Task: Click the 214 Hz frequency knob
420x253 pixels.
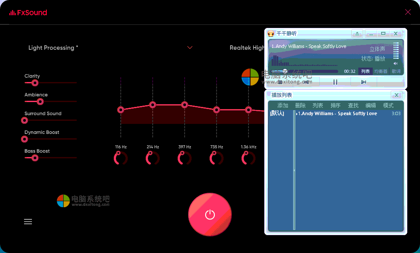Action: coord(153,158)
